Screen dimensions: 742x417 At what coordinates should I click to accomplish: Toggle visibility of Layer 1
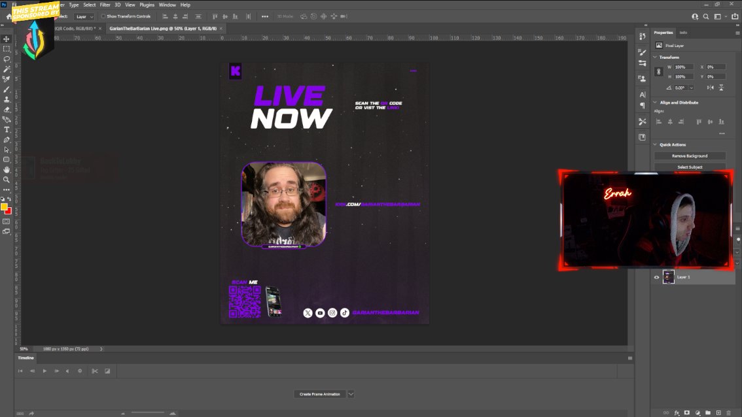(656, 276)
